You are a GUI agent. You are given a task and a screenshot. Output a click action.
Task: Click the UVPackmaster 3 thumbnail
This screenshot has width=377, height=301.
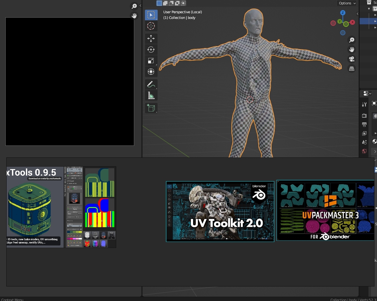pyautogui.click(x=325, y=210)
